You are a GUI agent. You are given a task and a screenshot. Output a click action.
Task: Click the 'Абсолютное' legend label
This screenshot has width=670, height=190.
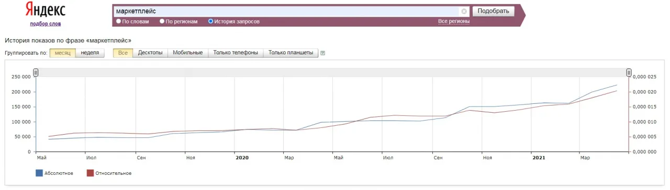tap(59, 173)
